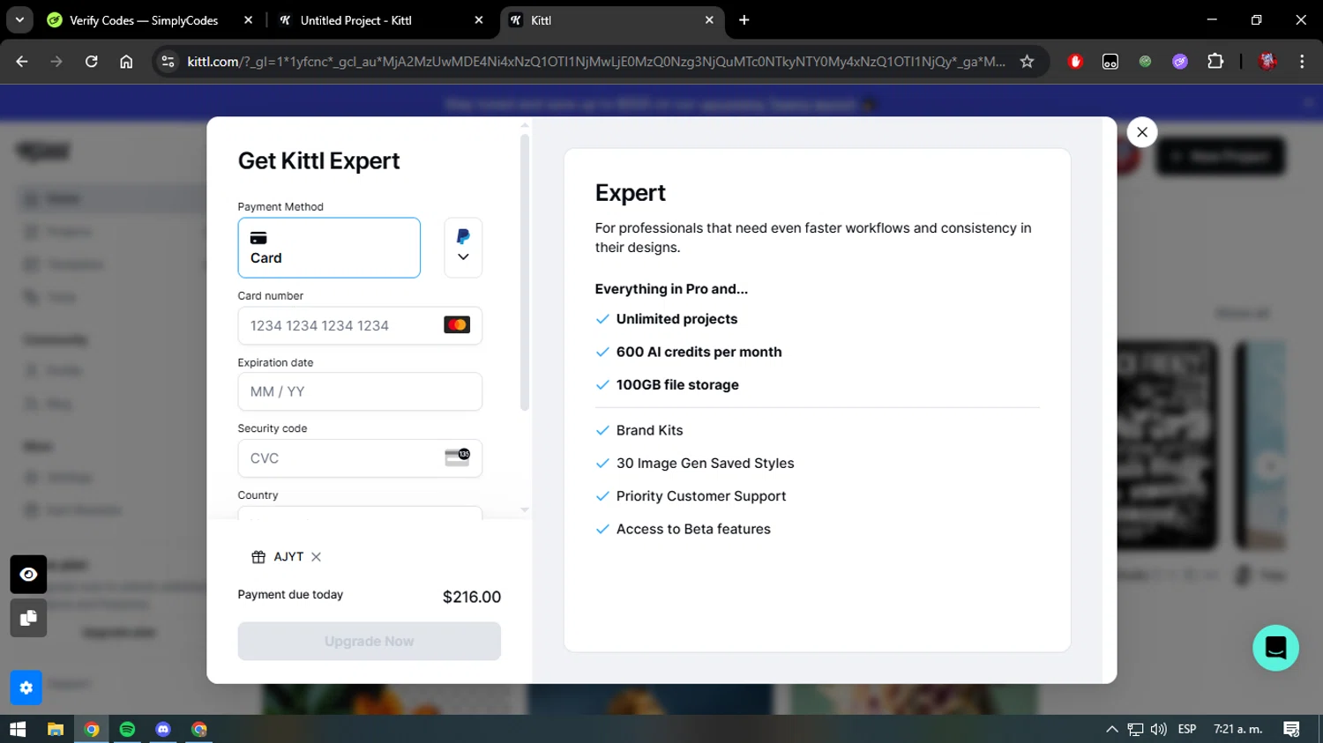Click the gift icon beside AJYT
The height and width of the screenshot is (743, 1323).
point(258,557)
